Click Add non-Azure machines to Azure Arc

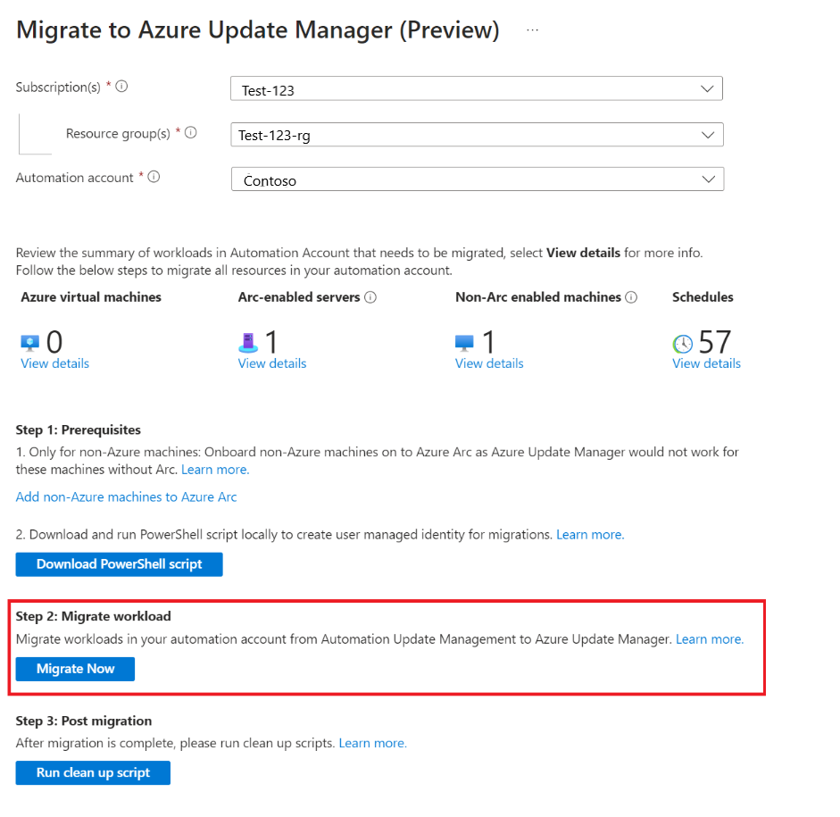(x=126, y=496)
